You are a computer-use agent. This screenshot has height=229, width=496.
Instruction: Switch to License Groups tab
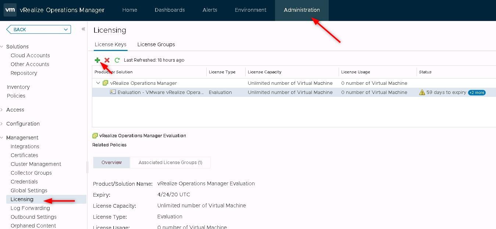[156, 44]
